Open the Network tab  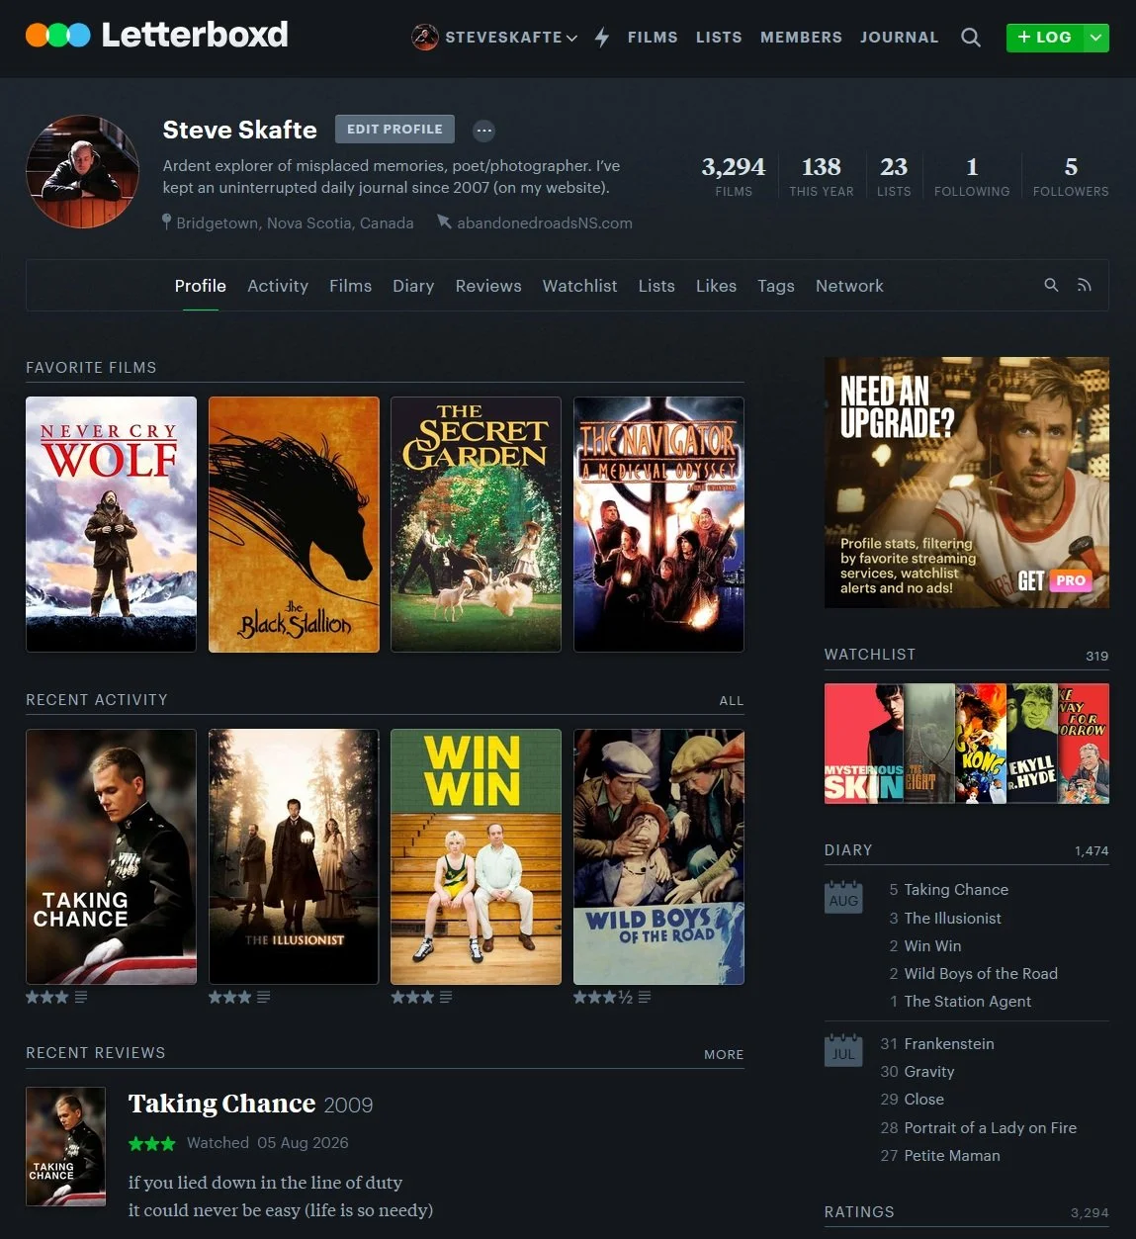849,286
